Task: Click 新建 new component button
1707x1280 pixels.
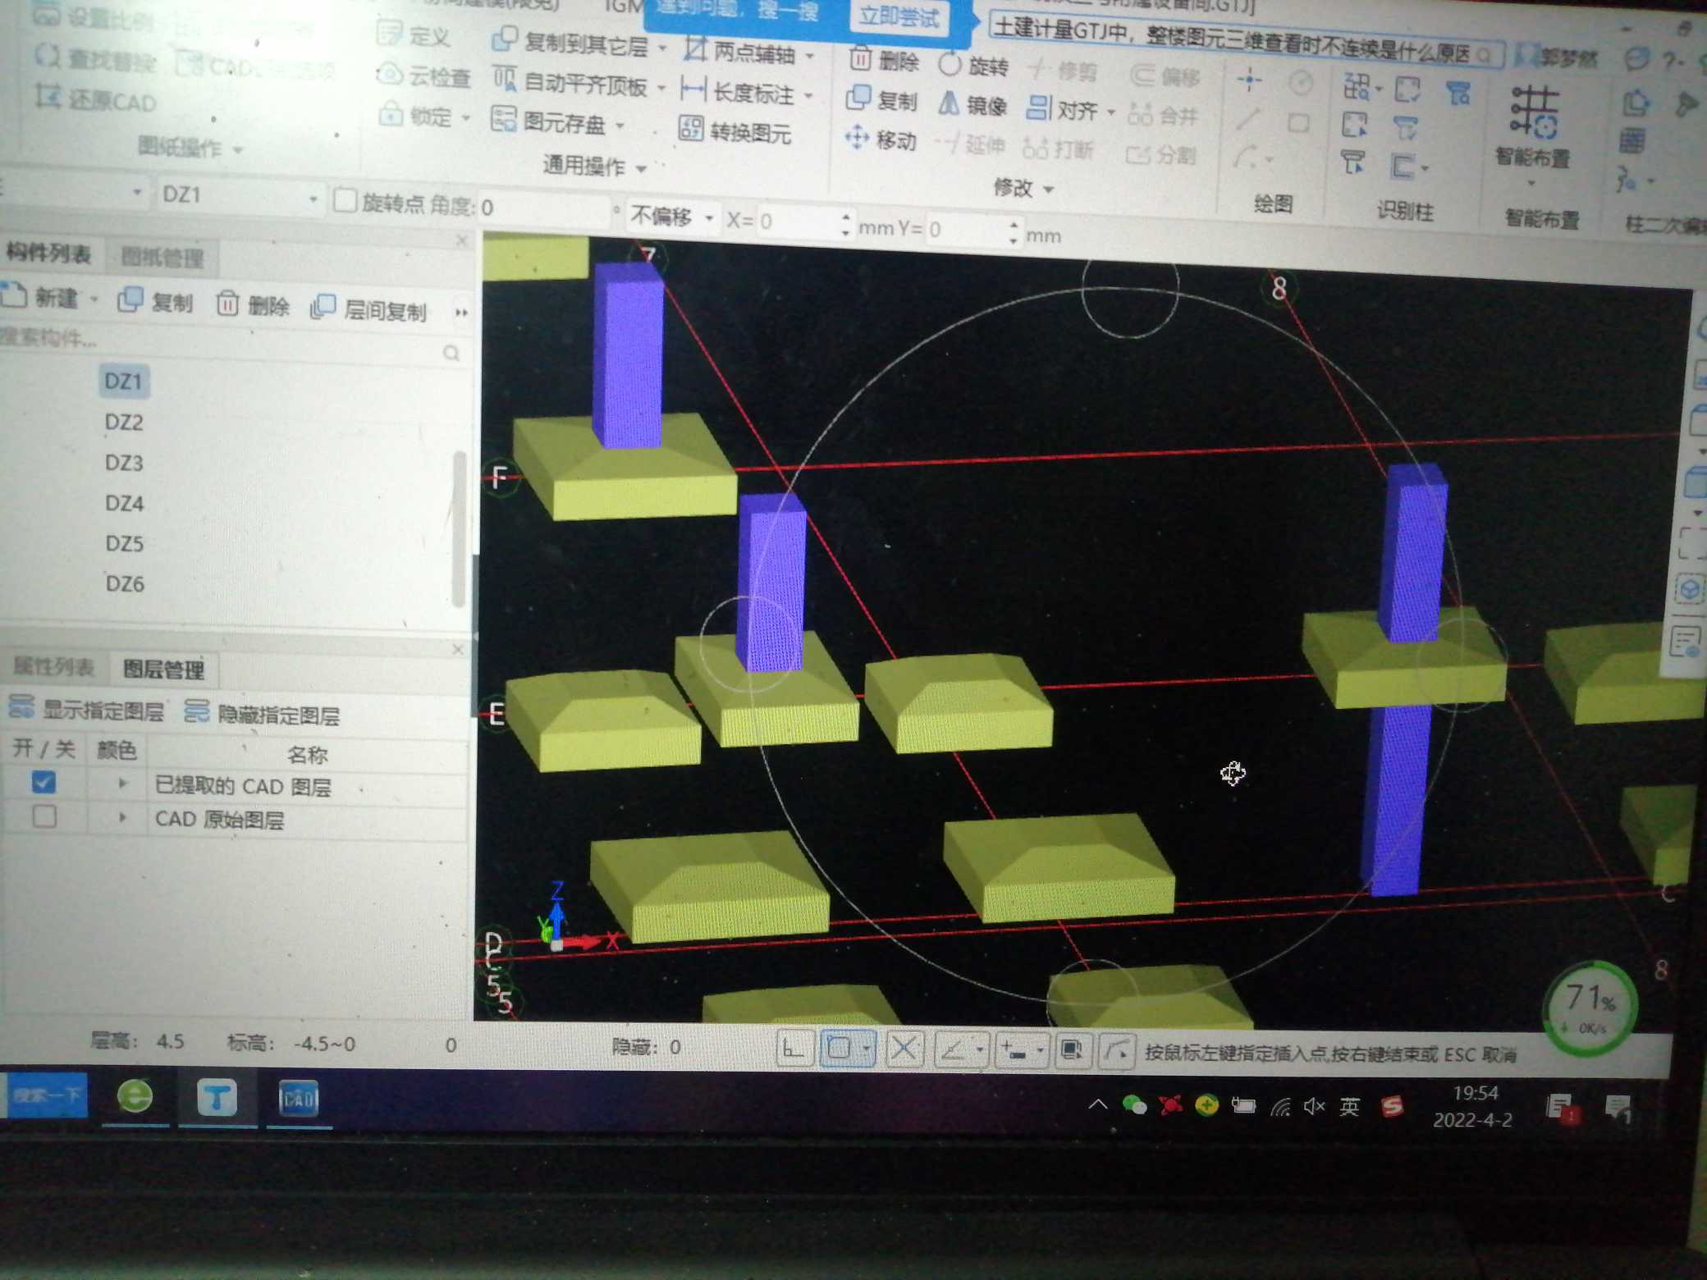Action: 39,297
